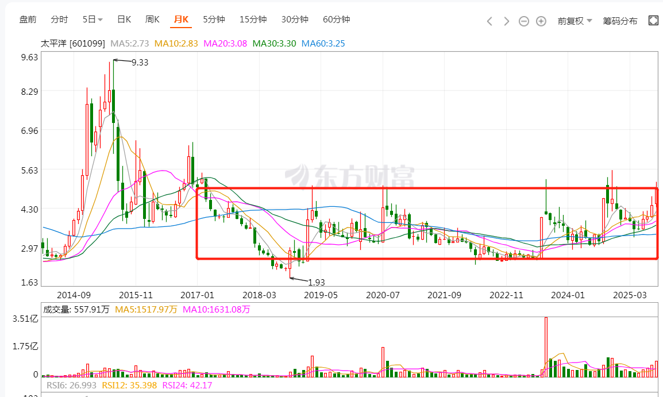Click the 成交量: 557.91万 volume label
This screenshot has width=663, height=397.
pos(76,310)
